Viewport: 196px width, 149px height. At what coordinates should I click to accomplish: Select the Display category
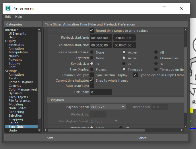11,41
